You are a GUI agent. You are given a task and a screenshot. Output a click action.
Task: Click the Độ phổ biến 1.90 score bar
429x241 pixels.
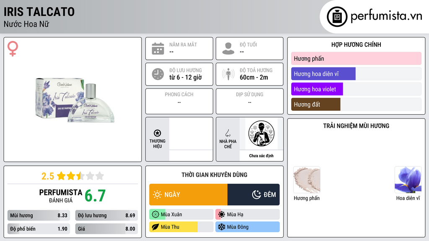(39, 229)
